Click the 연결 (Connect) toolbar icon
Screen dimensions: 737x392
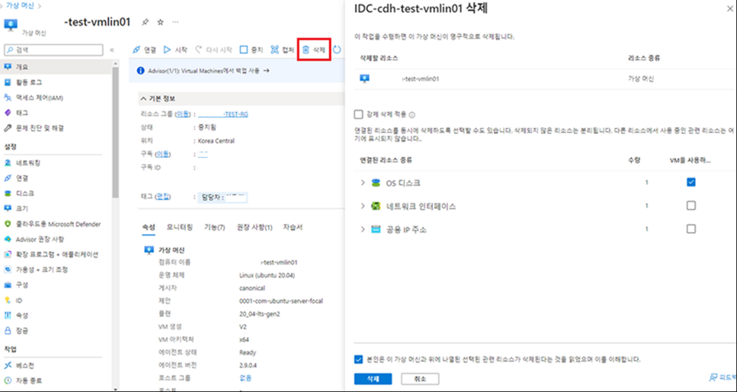tap(137, 50)
